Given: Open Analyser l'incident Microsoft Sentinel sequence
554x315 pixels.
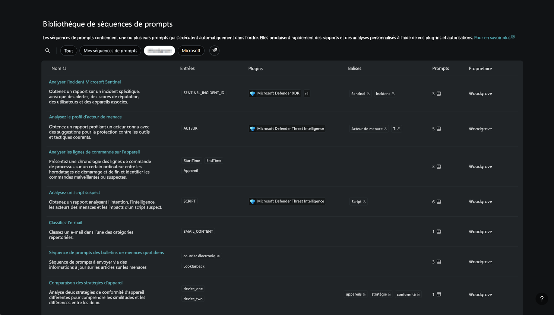Looking at the screenshot, I should (85, 82).
